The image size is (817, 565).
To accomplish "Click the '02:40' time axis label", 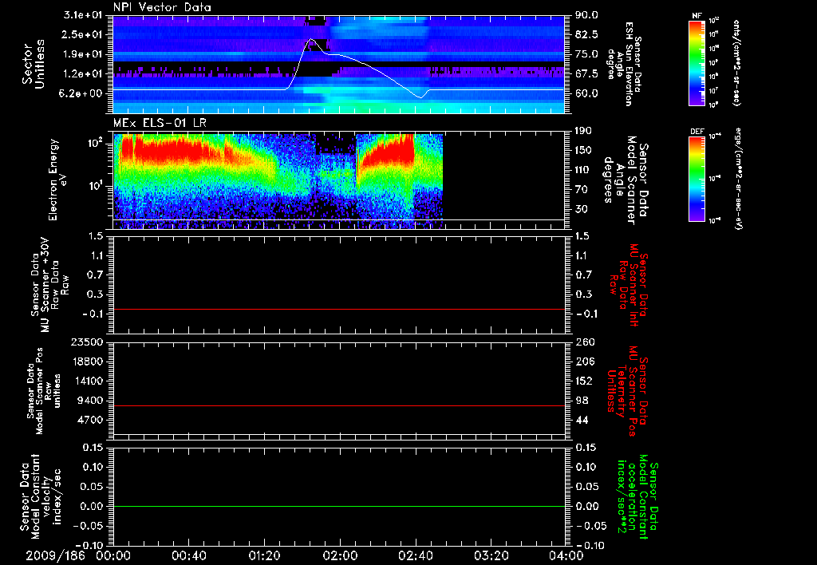I will click(415, 556).
